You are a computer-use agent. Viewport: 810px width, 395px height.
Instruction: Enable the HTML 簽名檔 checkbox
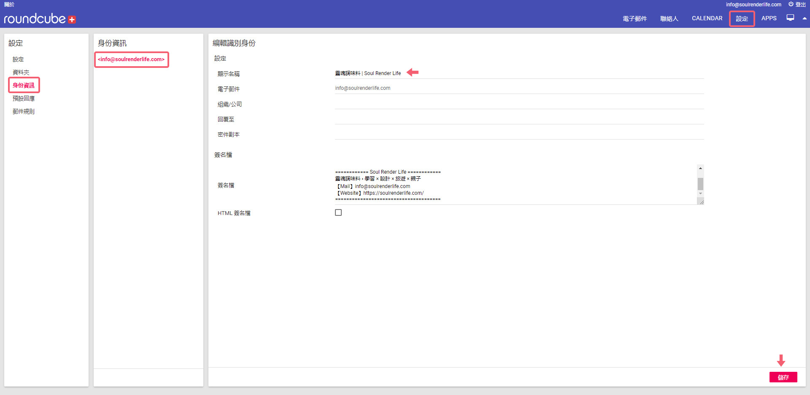338,212
